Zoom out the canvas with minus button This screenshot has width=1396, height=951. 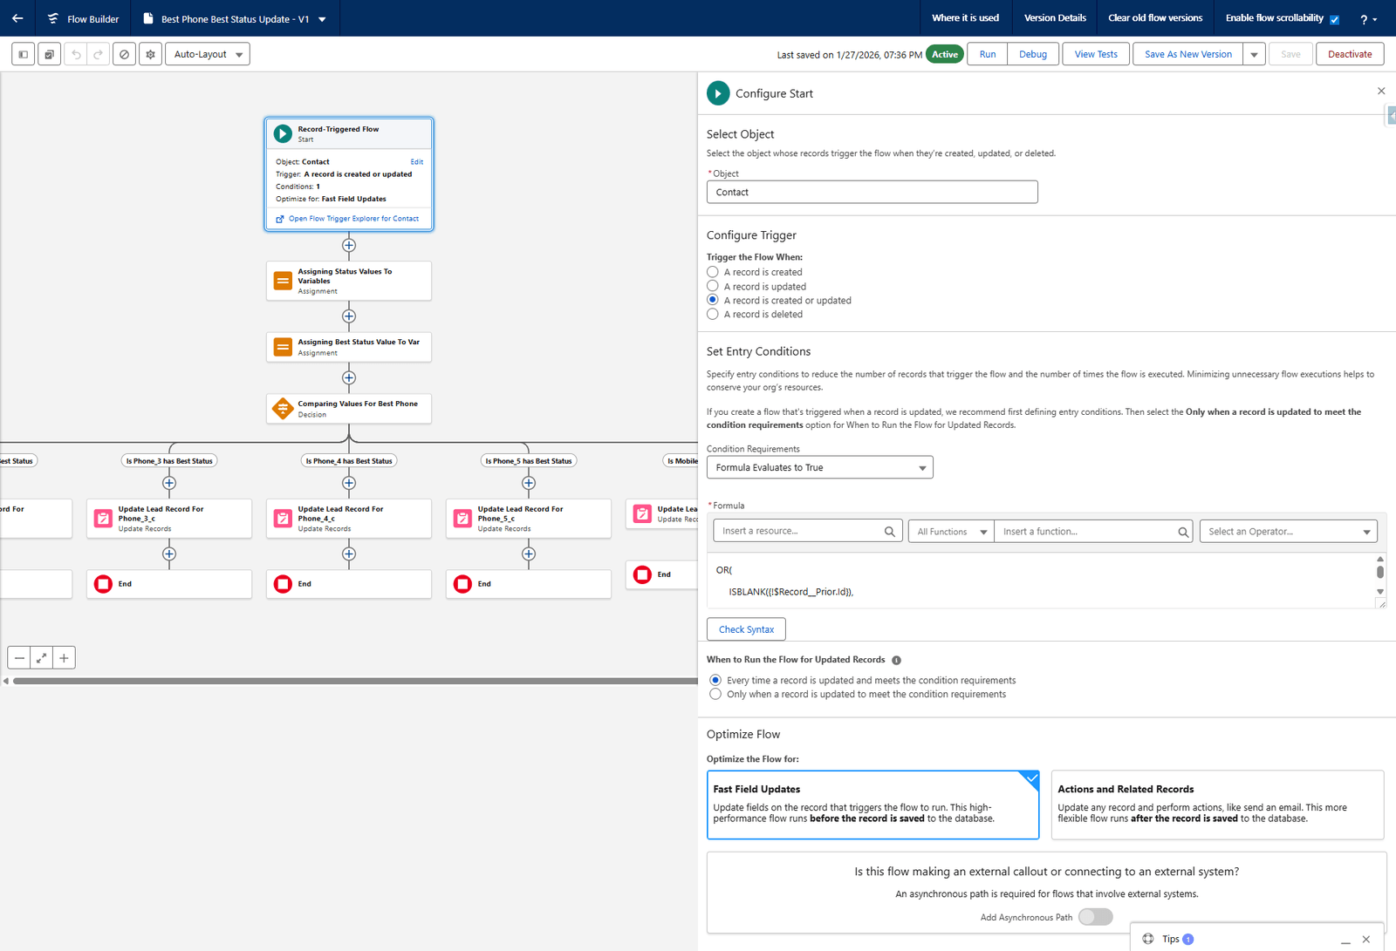pyautogui.click(x=19, y=658)
